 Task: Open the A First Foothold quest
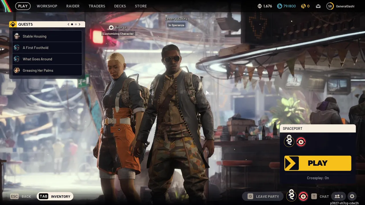tap(47, 48)
